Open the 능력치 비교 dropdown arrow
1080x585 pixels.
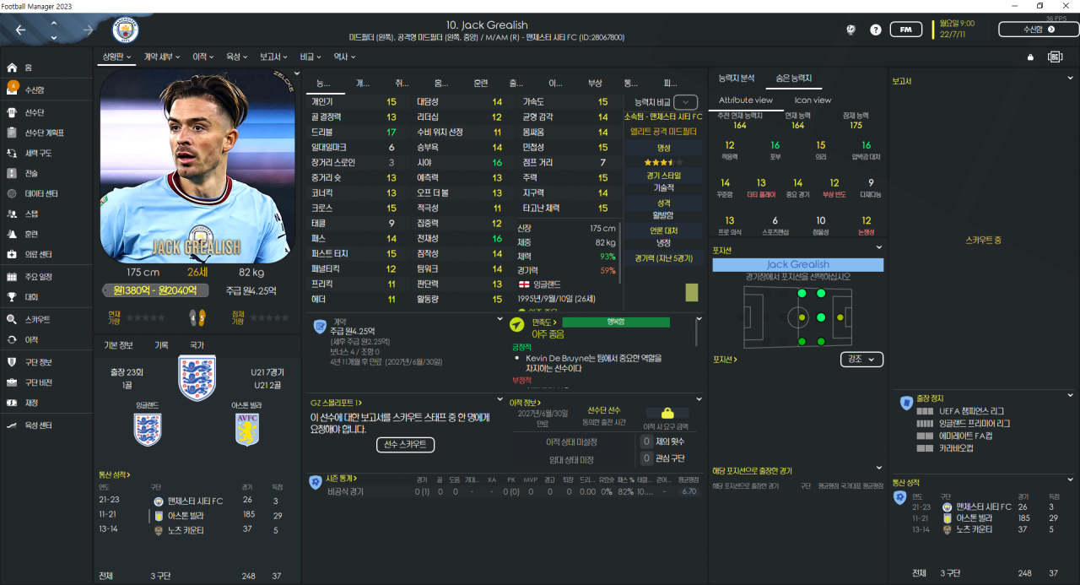pyautogui.click(x=684, y=101)
